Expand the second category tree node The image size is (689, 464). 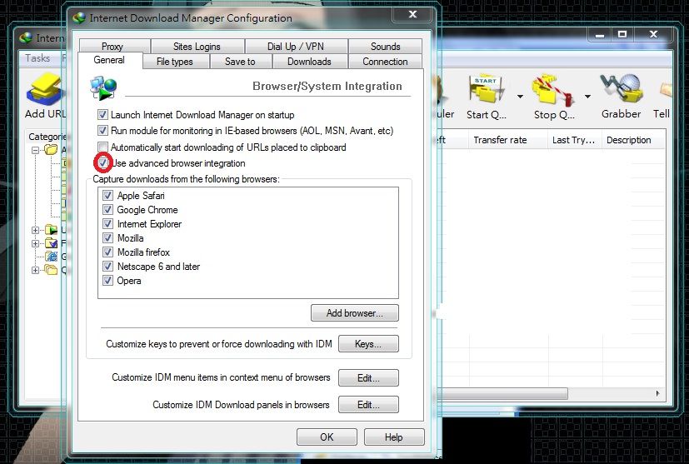click(x=35, y=230)
